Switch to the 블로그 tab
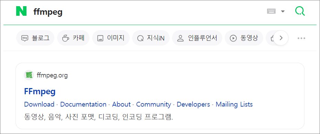 pyautogui.click(x=35, y=38)
